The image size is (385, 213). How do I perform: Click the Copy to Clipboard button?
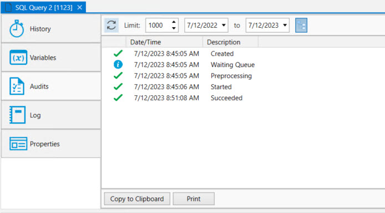point(137,199)
